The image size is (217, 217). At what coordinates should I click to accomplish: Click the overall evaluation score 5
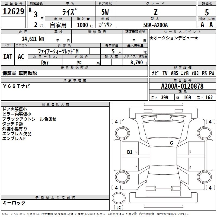click(207, 12)
